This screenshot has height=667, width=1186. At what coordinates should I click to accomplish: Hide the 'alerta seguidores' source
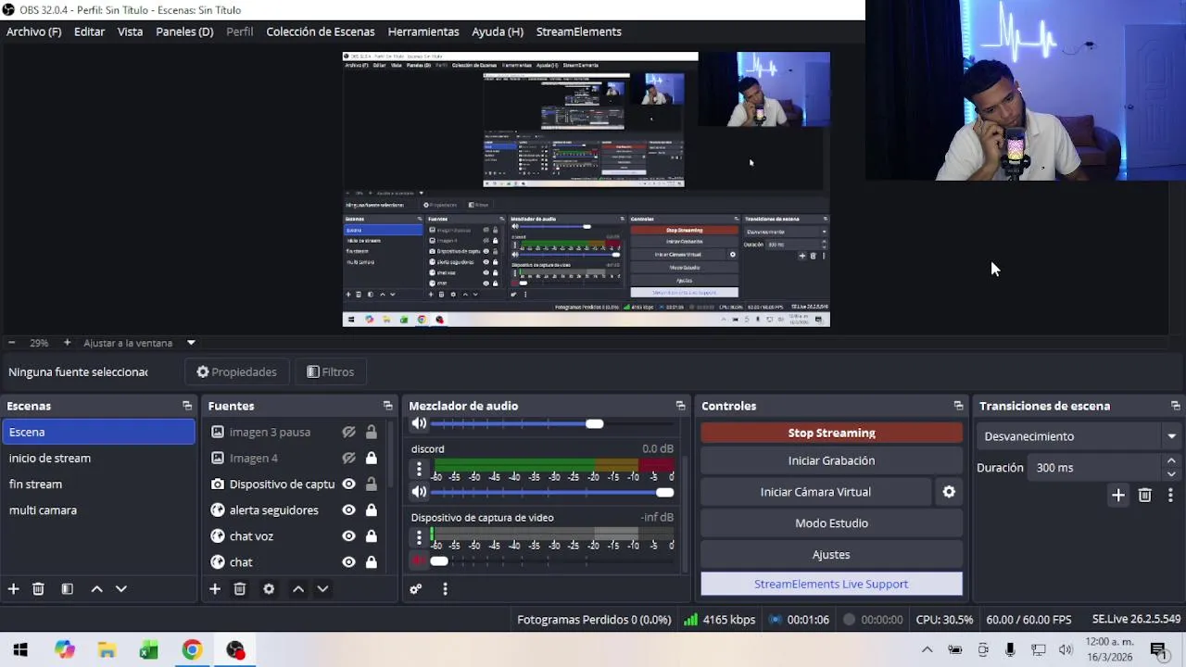click(x=348, y=510)
